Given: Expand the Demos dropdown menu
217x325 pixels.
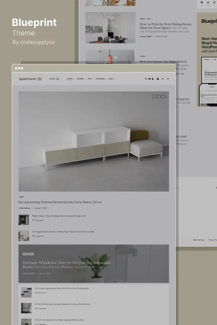Looking at the screenshot, I should click(71, 79).
